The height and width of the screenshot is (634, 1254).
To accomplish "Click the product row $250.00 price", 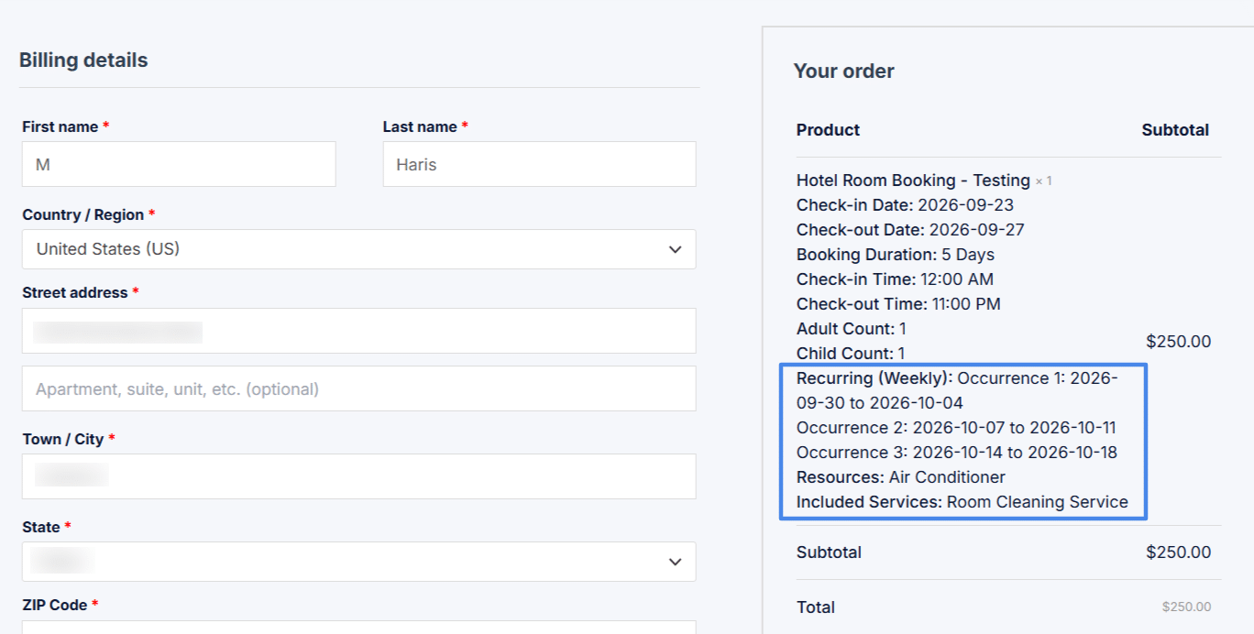I will [x=1178, y=342].
